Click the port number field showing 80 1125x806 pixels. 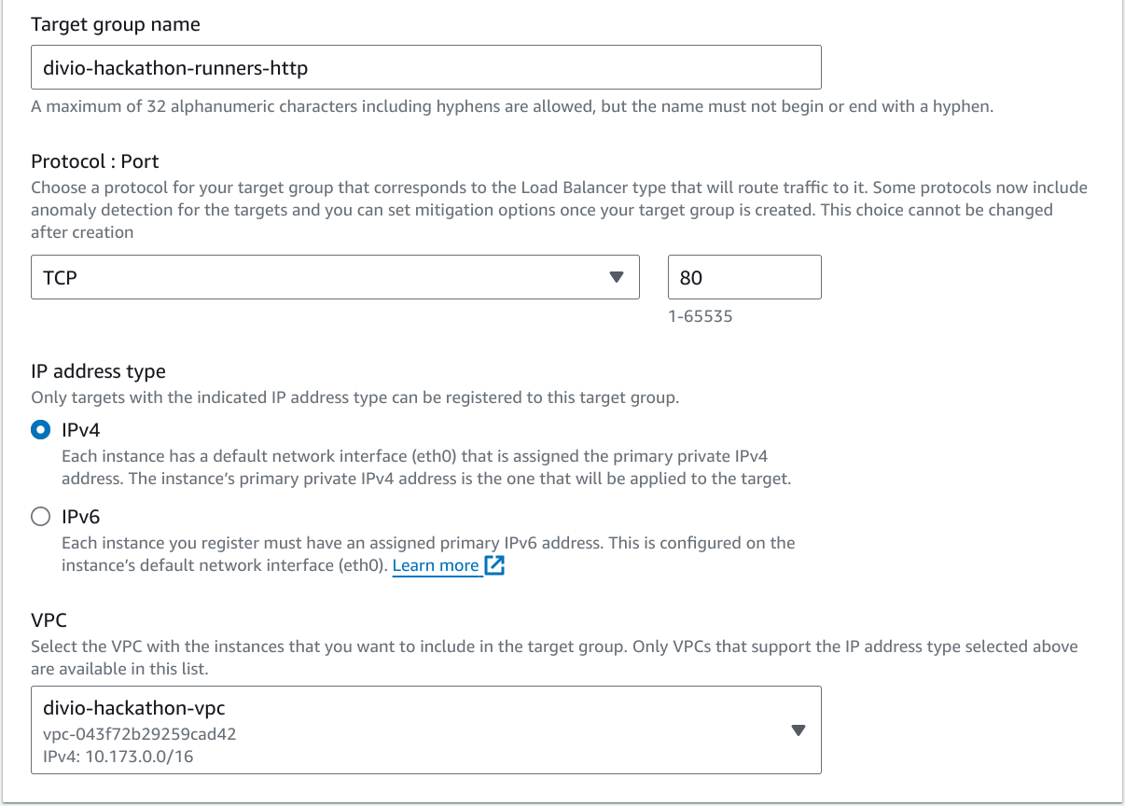click(x=743, y=277)
